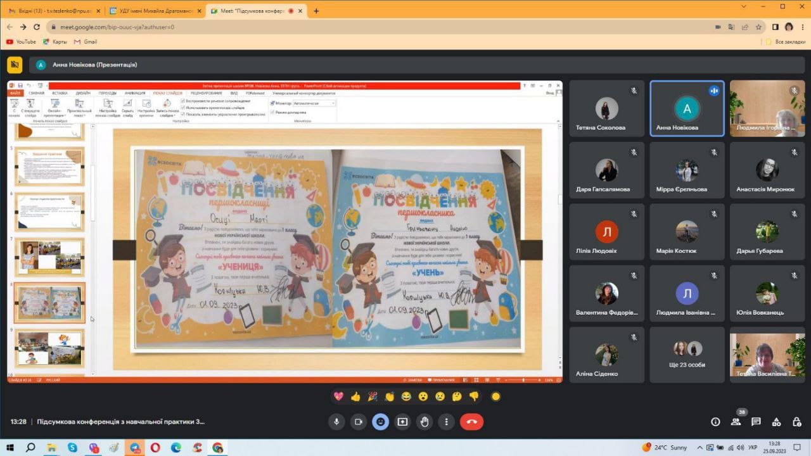Click the Анна Новікова (Презентація) label
This screenshot has width=811, height=456.
tap(95, 65)
